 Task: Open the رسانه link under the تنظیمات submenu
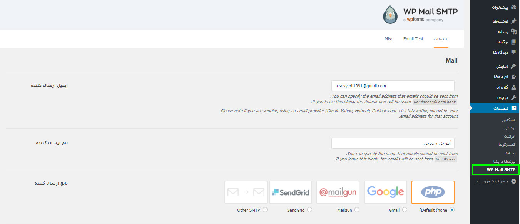coord(510,153)
